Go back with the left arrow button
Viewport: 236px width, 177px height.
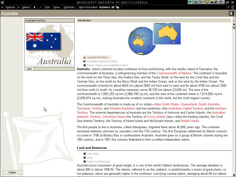[34, 7]
